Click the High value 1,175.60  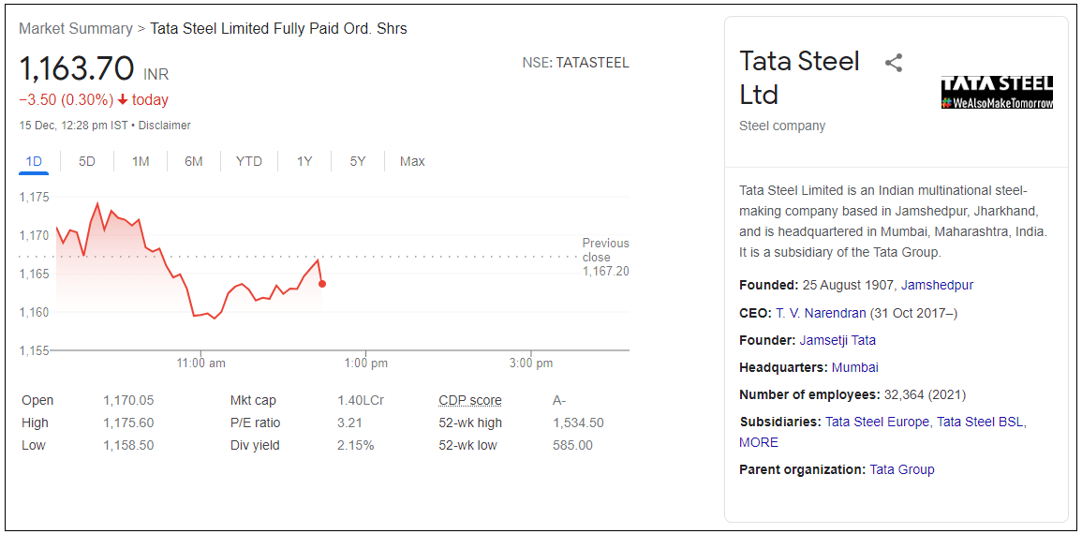[x=128, y=423]
